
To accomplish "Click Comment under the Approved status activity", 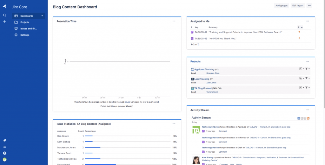I will click(x=222, y=131).
